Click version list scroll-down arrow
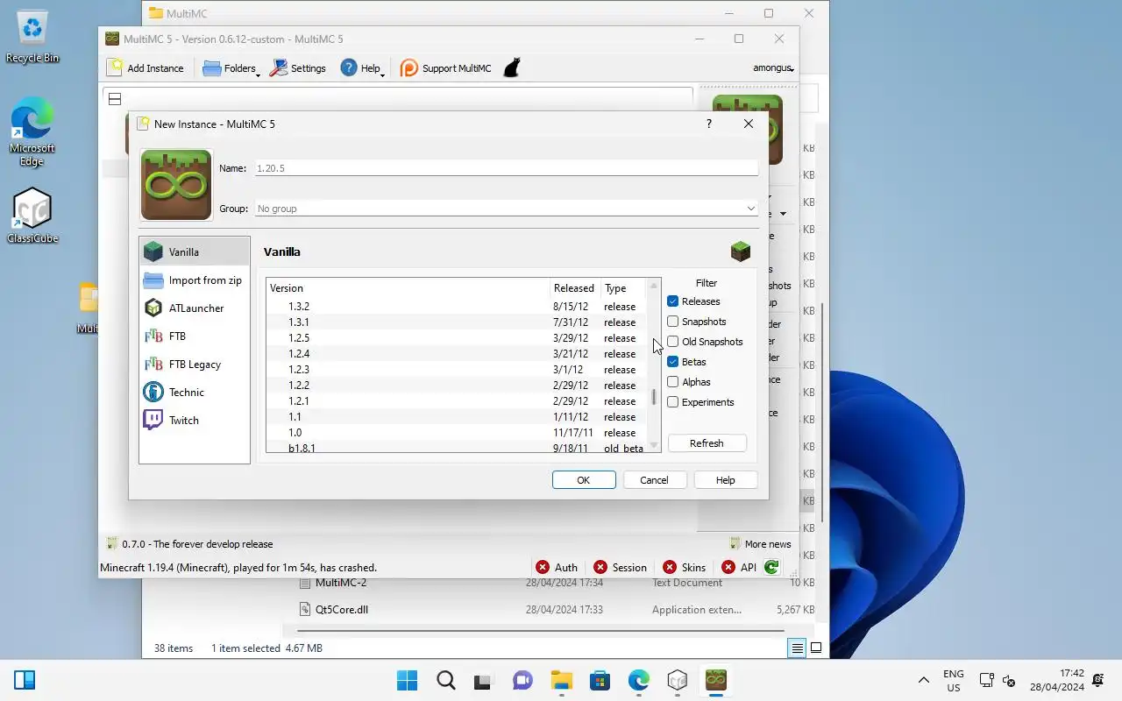This screenshot has height=701, width=1122. (653, 446)
